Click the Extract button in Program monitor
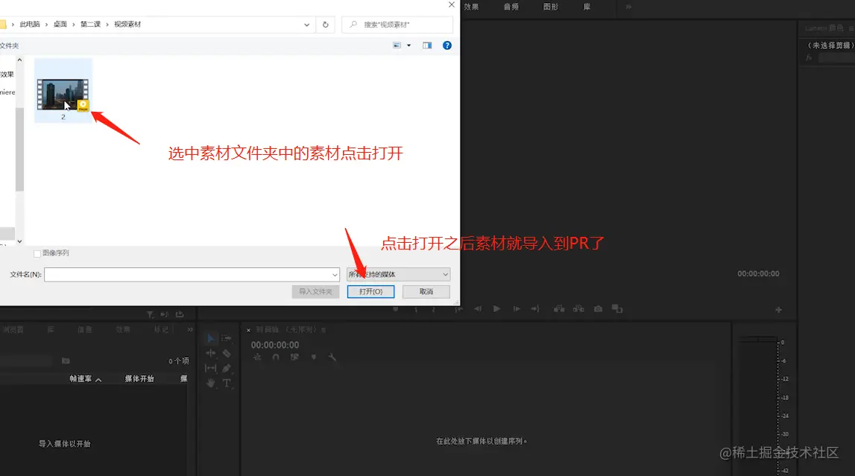This screenshot has height=476, width=855. click(578, 309)
